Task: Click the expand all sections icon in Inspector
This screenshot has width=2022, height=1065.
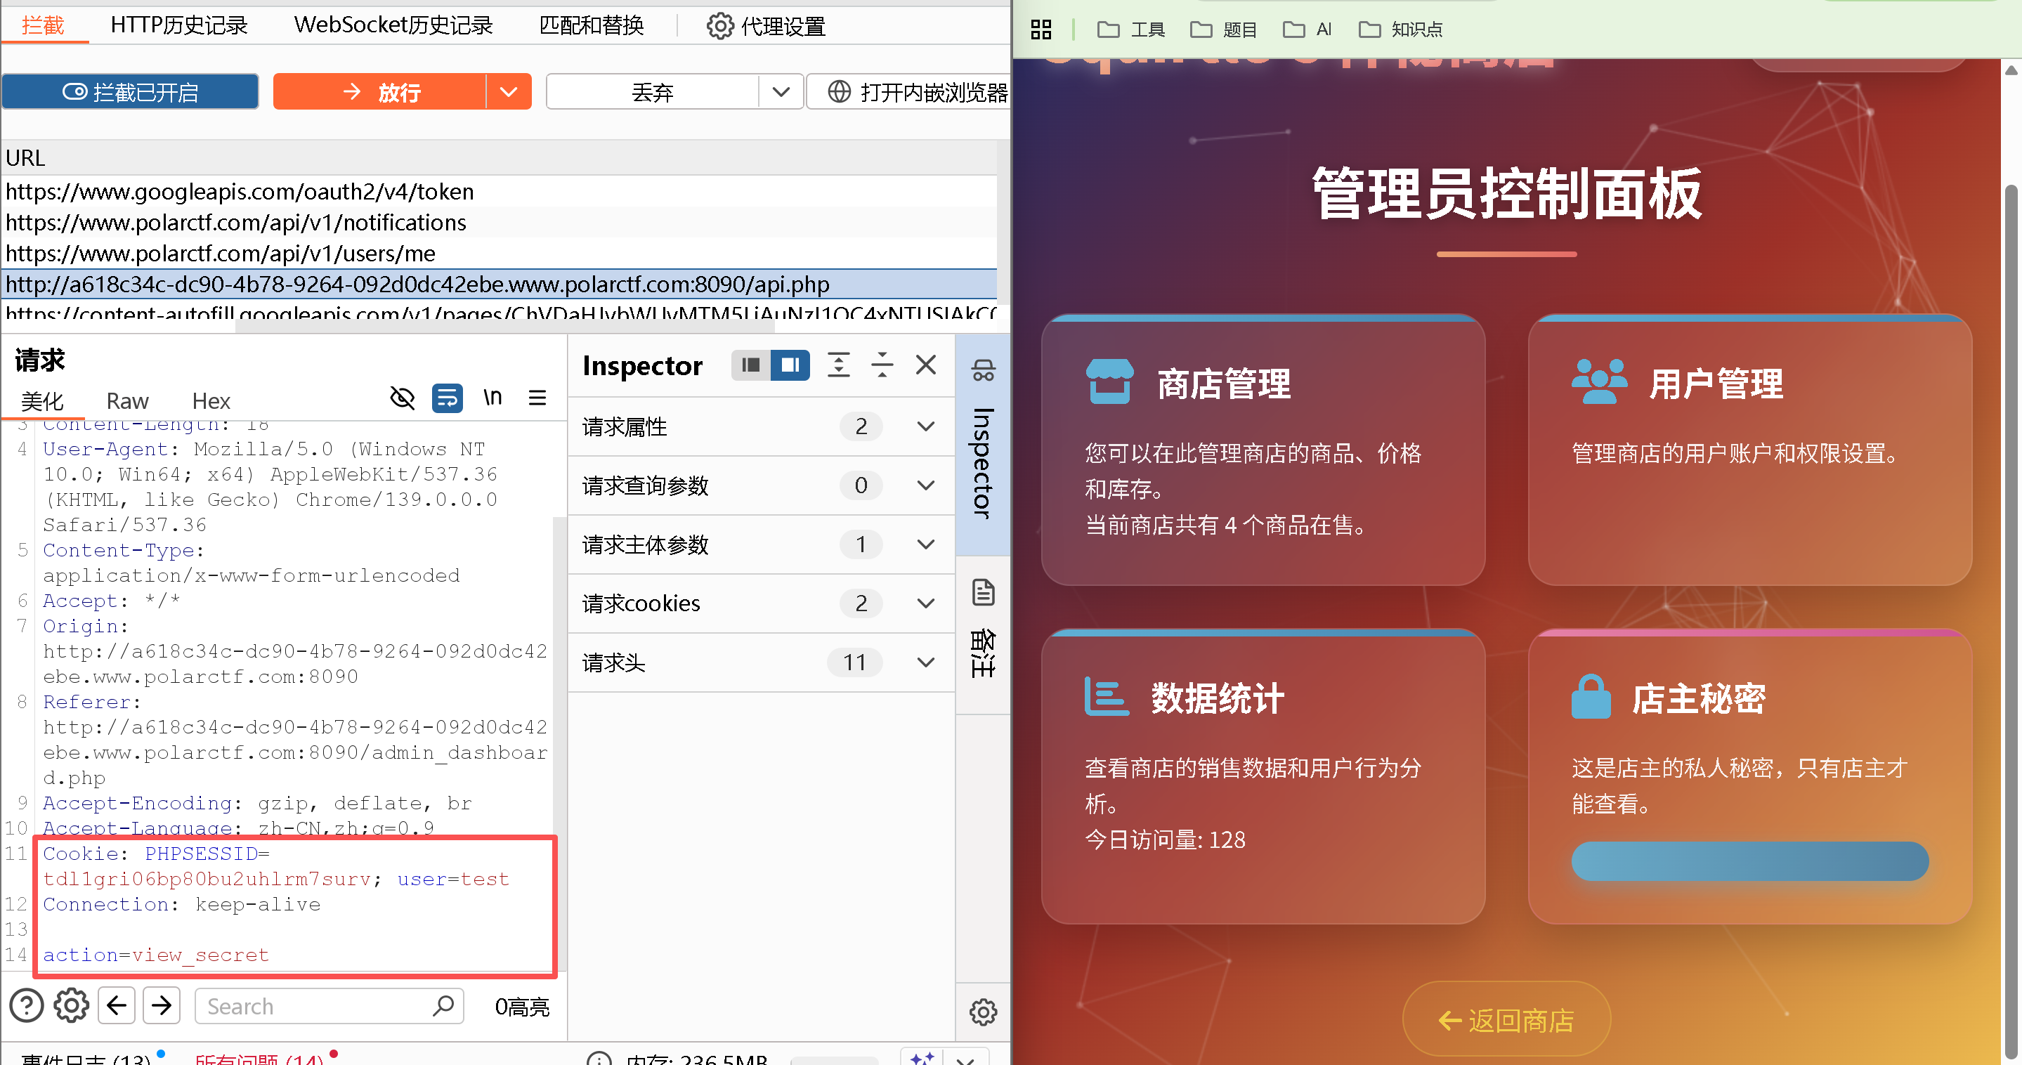Action: click(838, 365)
